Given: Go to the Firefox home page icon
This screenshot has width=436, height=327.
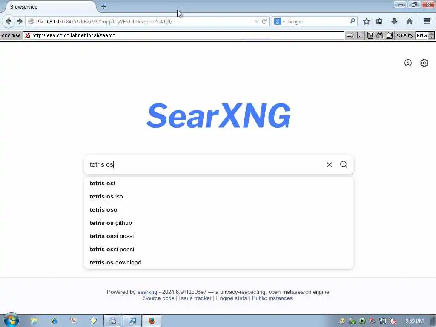Looking at the screenshot, I should coord(409,21).
